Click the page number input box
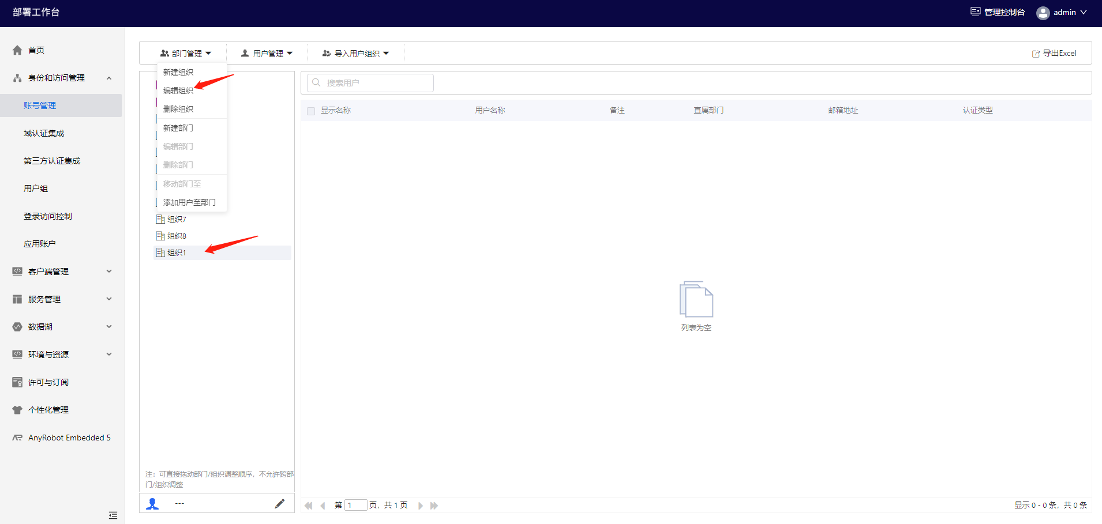1102x524 pixels. (x=356, y=505)
